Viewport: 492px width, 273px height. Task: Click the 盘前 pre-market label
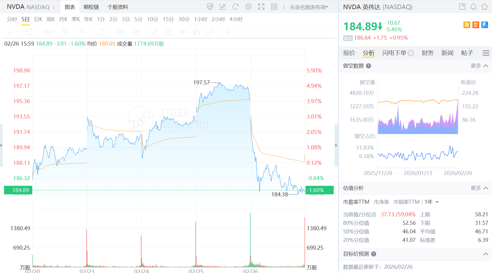(x=348, y=38)
